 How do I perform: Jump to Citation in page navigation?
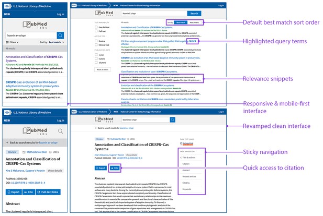(186, 164)
